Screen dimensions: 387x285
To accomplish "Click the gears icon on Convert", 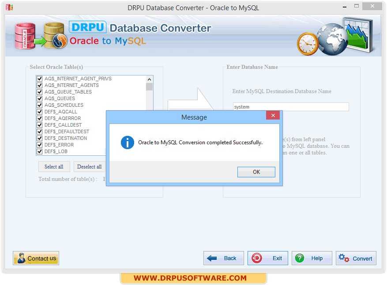I will tap(344, 258).
